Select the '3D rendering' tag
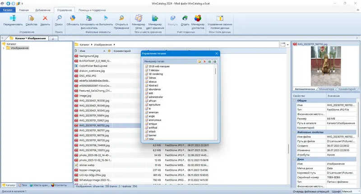The height and width of the screenshot is (194, 361). point(156,74)
